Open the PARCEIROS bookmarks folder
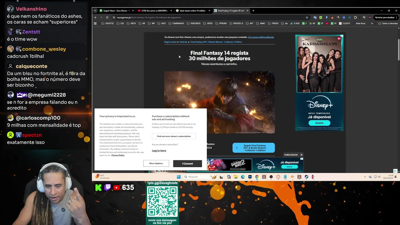400x225 pixels. click(x=193, y=23)
